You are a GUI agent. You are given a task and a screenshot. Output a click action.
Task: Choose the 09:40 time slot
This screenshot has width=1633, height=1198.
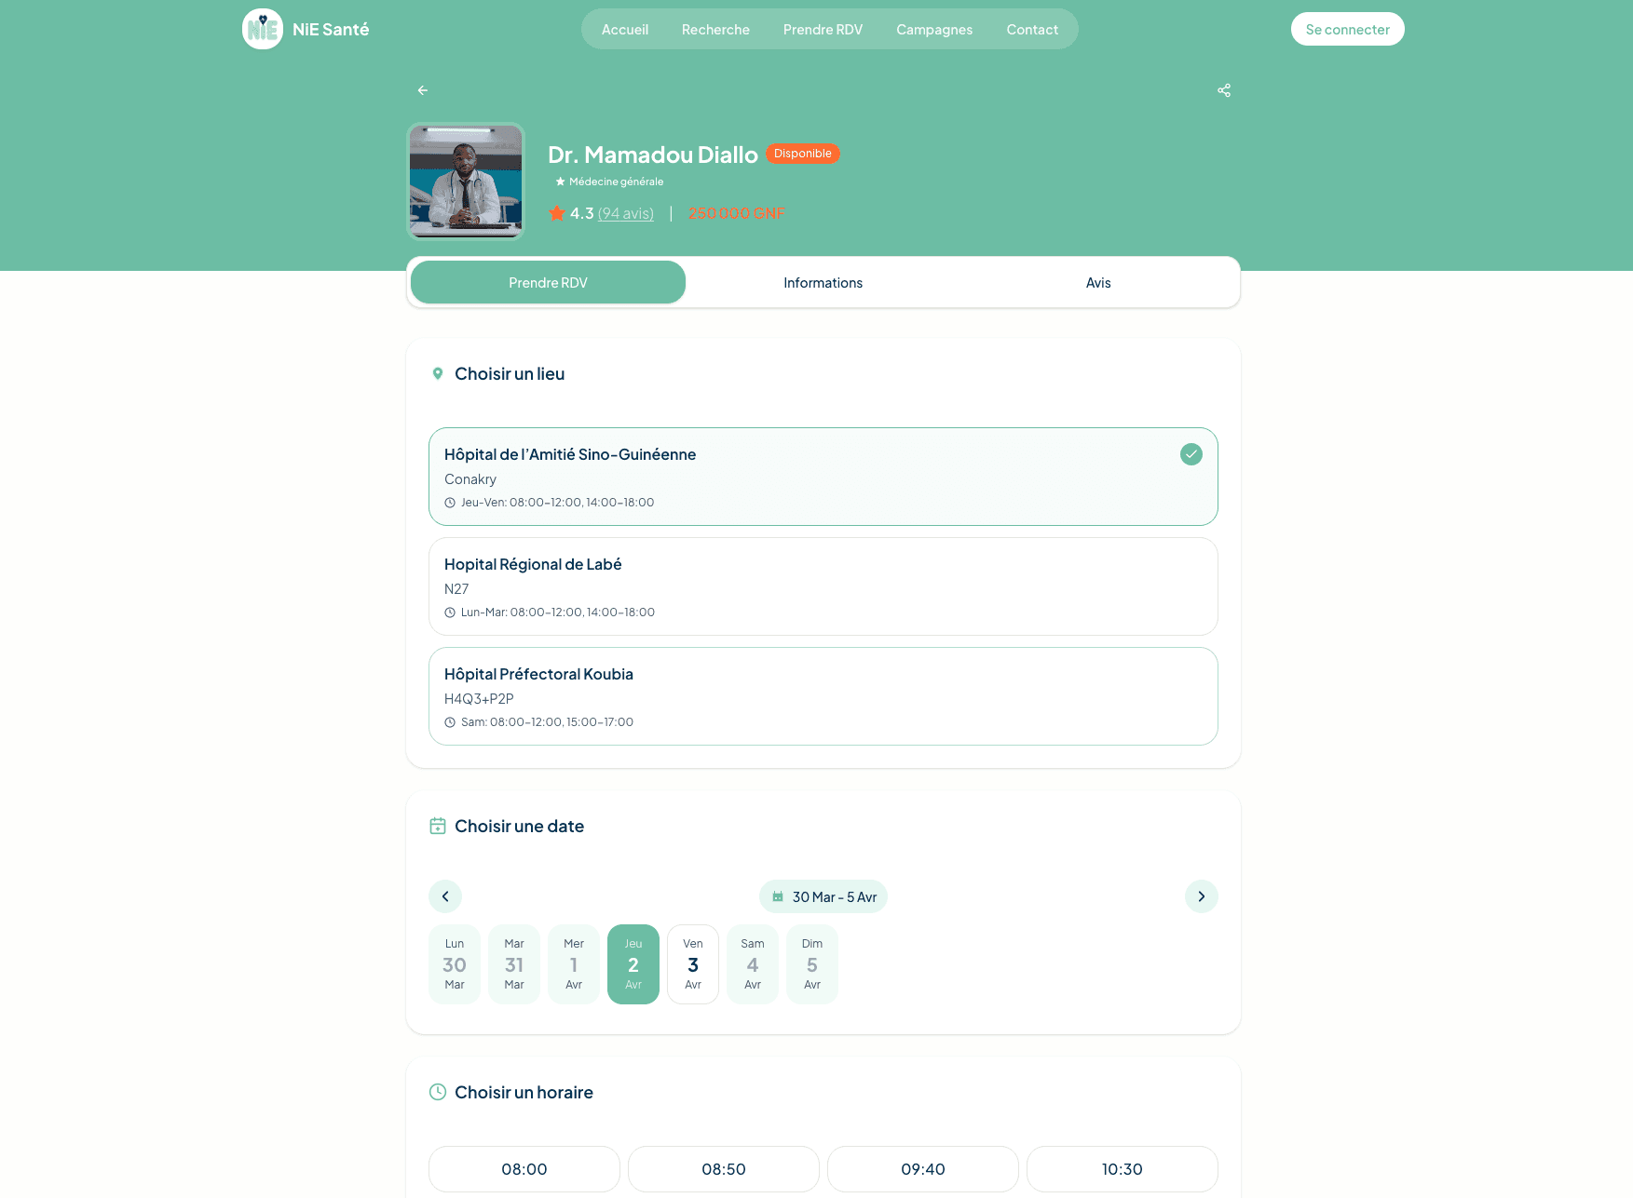click(923, 1169)
